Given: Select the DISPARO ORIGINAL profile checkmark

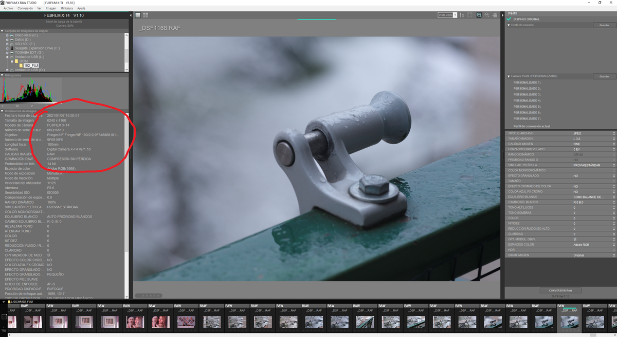Looking at the screenshot, I should [x=509, y=19].
